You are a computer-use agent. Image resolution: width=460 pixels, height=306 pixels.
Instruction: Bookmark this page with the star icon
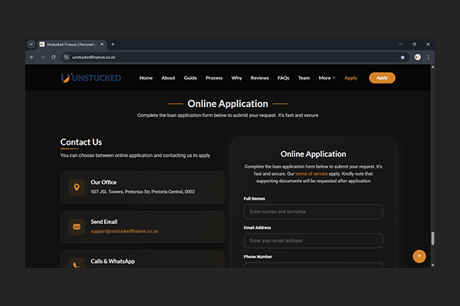pyautogui.click(x=402, y=57)
